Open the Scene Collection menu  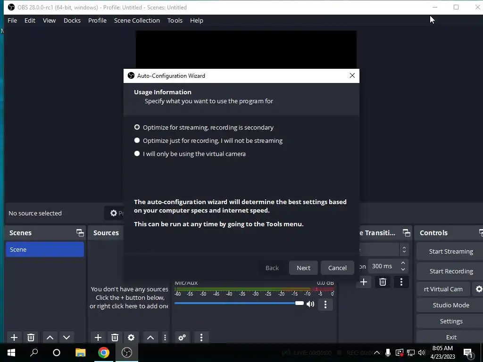[x=137, y=20]
